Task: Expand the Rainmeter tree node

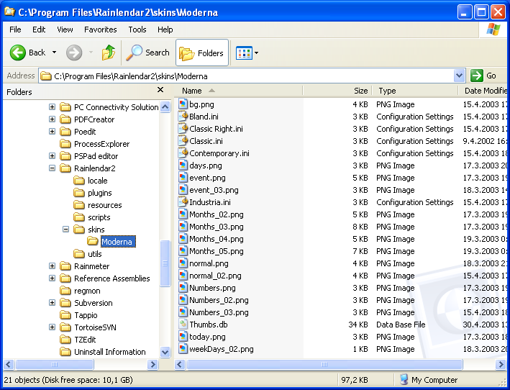Action: [x=52, y=266]
